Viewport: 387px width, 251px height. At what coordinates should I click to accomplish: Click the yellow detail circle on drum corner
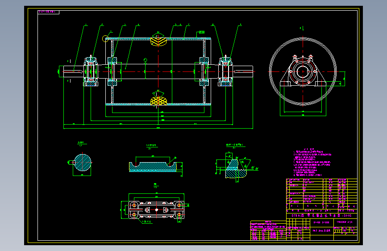coord(105,39)
